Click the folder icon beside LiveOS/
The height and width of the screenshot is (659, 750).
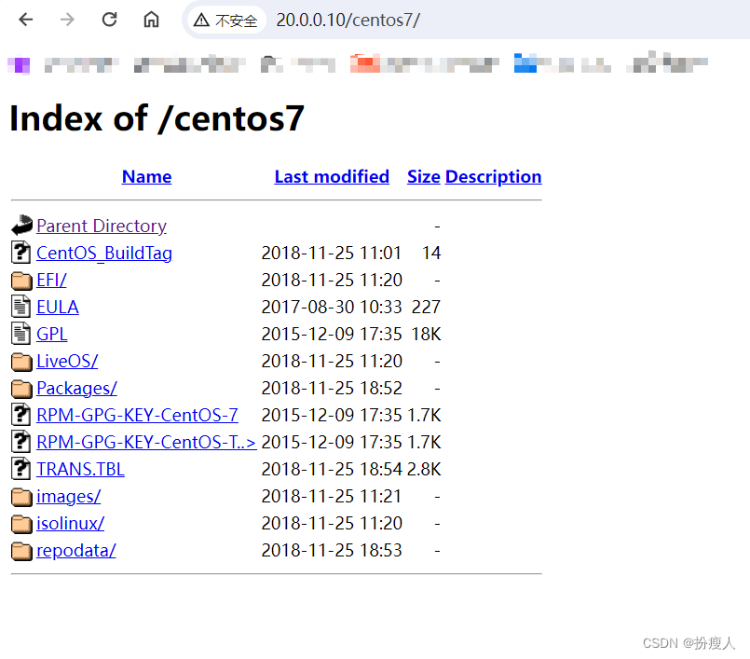tap(21, 362)
